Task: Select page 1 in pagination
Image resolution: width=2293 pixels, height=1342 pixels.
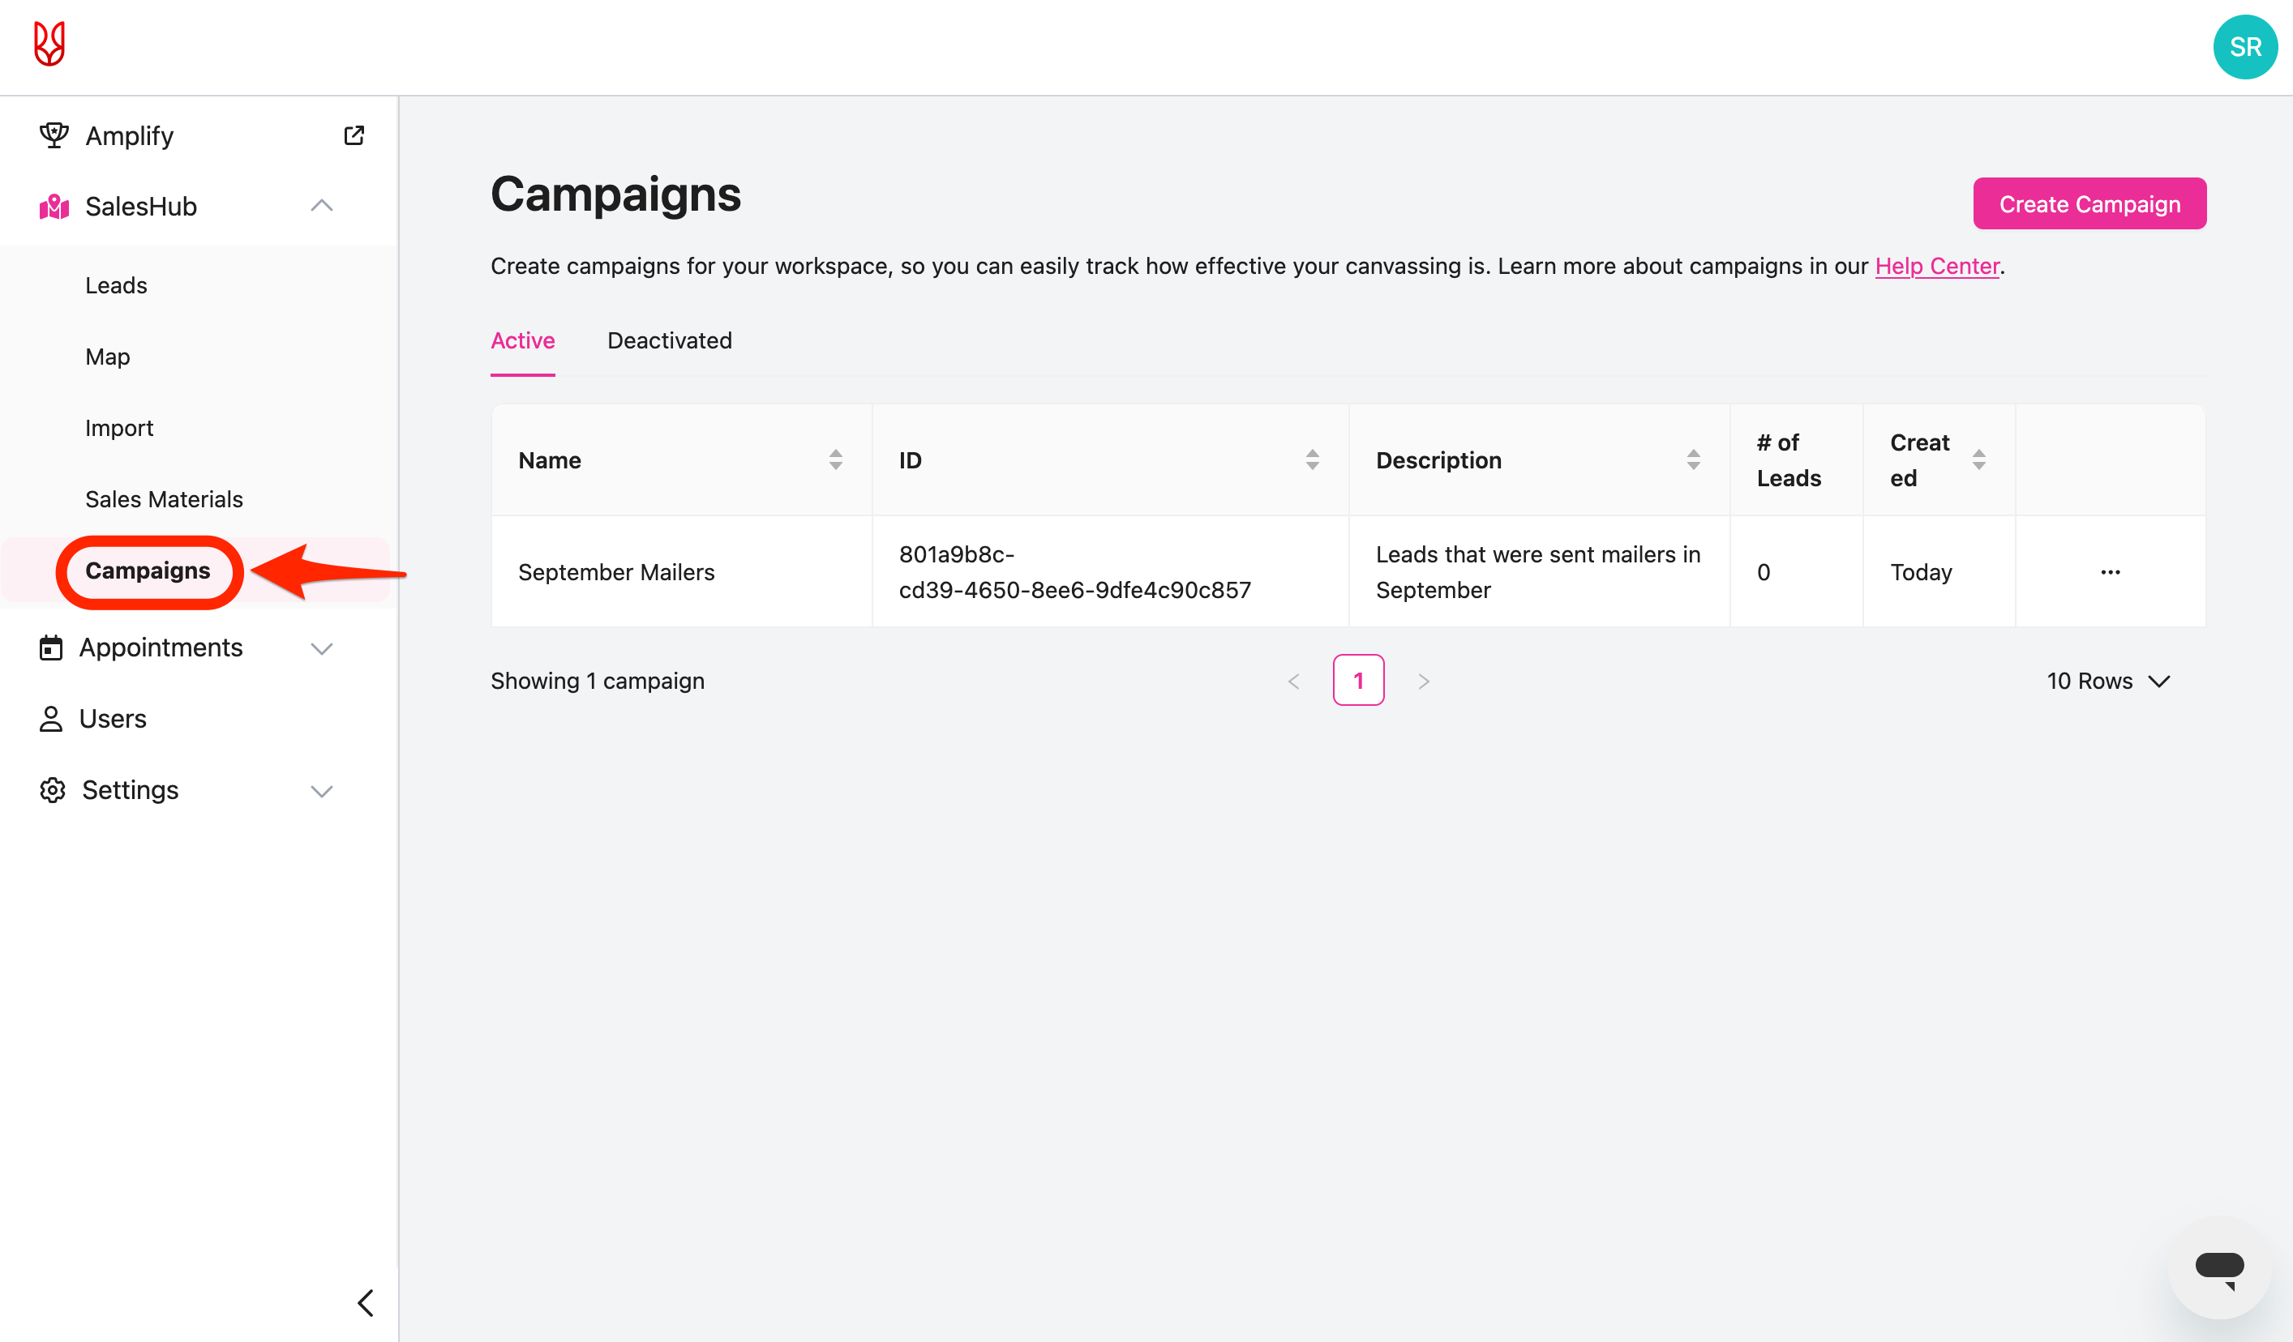Action: (x=1357, y=680)
